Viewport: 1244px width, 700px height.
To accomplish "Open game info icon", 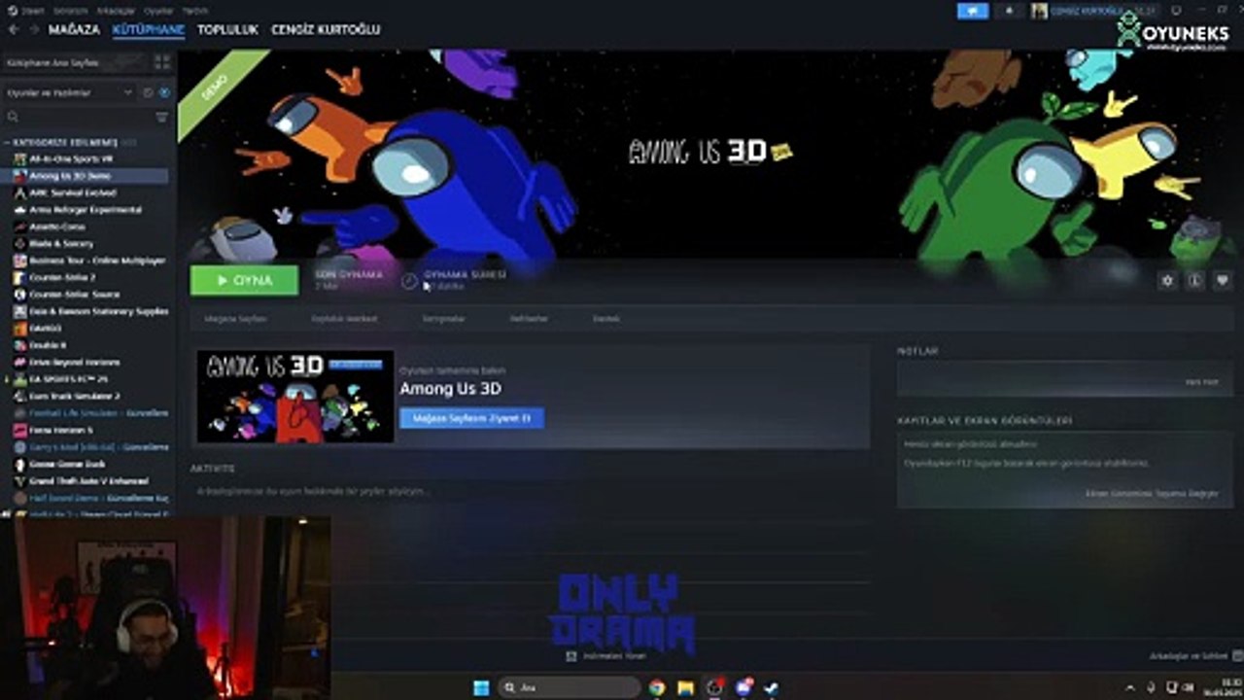I will pyautogui.click(x=1195, y=280).
